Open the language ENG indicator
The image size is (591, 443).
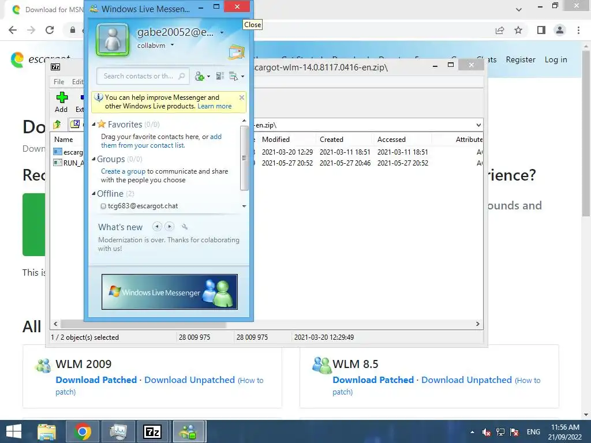click(x=533, y=432)
